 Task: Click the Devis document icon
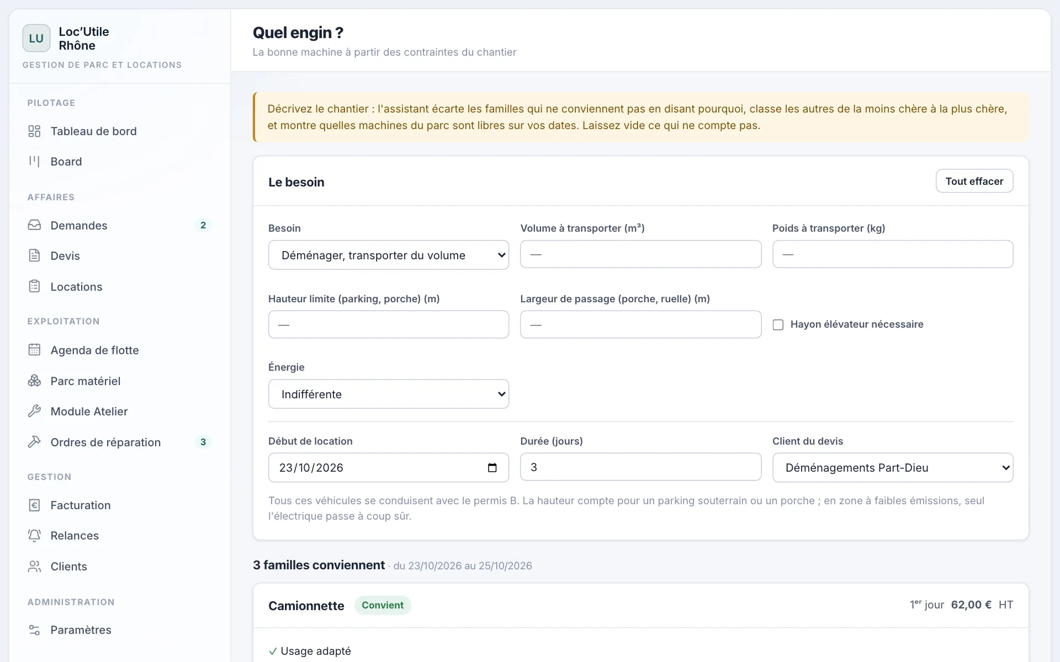click(34, 255)
